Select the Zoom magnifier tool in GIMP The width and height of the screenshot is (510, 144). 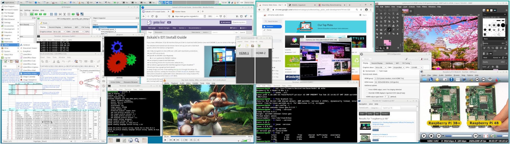(389, 18)
